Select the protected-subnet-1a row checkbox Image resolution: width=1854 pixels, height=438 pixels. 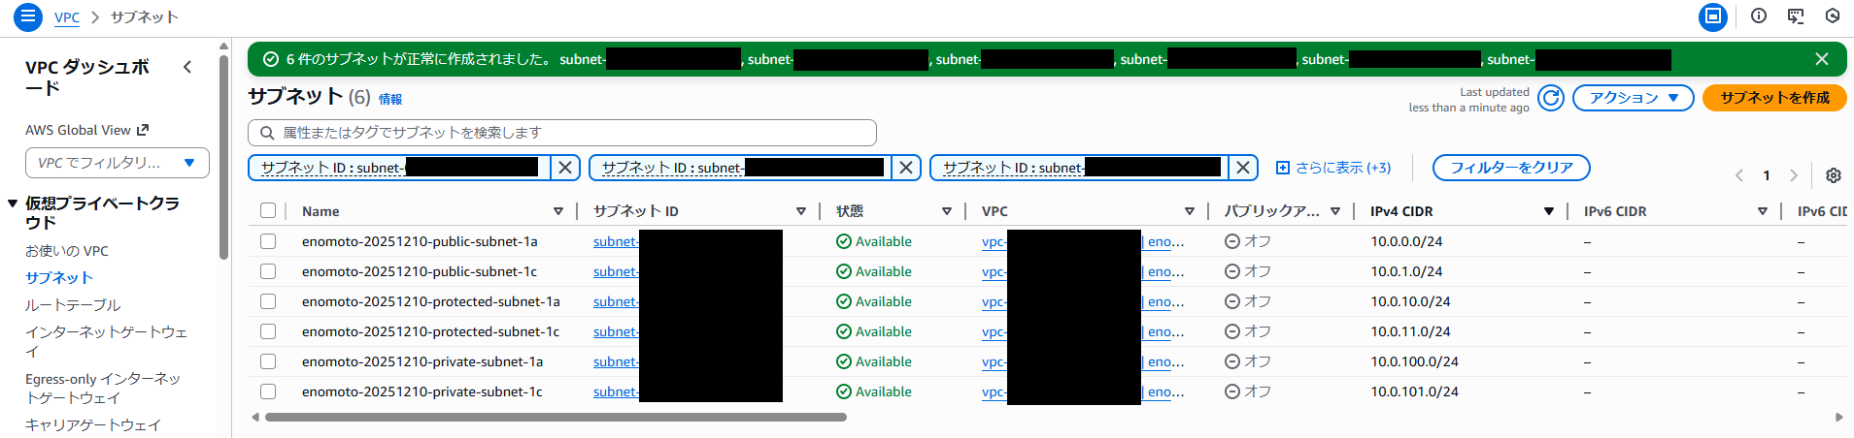268,301
